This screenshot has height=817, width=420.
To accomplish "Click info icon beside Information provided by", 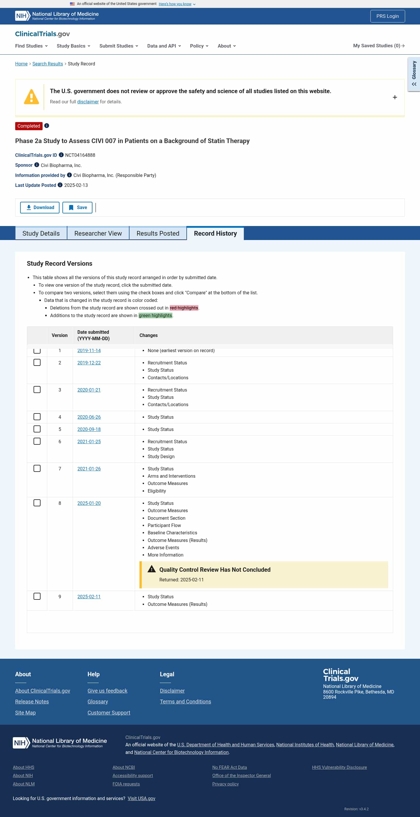I will pyautogui.click(x=69, y=175).
